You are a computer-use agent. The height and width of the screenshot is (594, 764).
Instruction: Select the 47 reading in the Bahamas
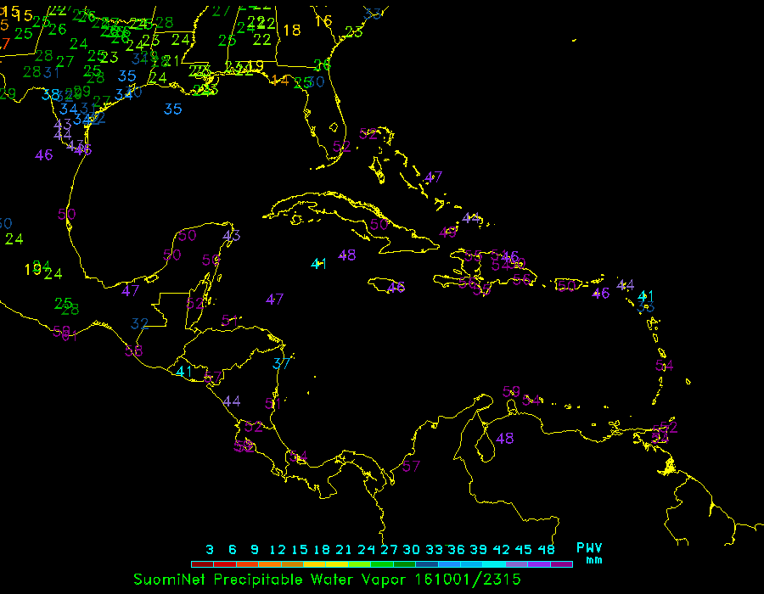click(x=434, y=177)
